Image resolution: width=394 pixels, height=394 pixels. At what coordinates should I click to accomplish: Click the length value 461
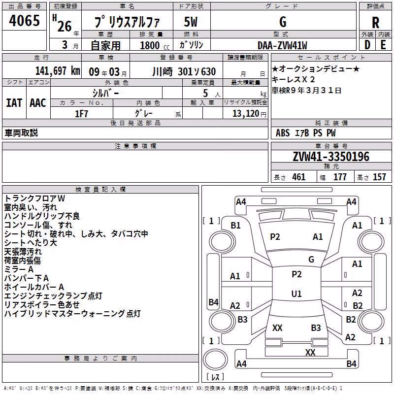click(x=299, y=177)
